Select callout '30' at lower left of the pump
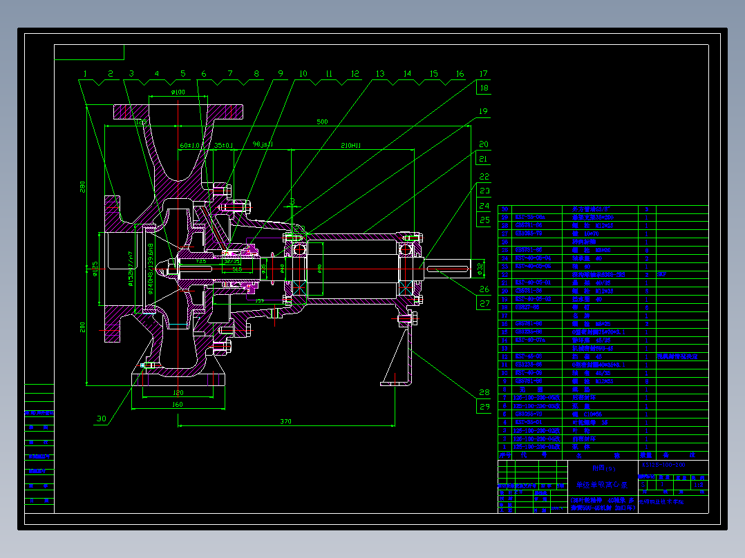Screen dimensions: 745x558 [x=102, y=418]
